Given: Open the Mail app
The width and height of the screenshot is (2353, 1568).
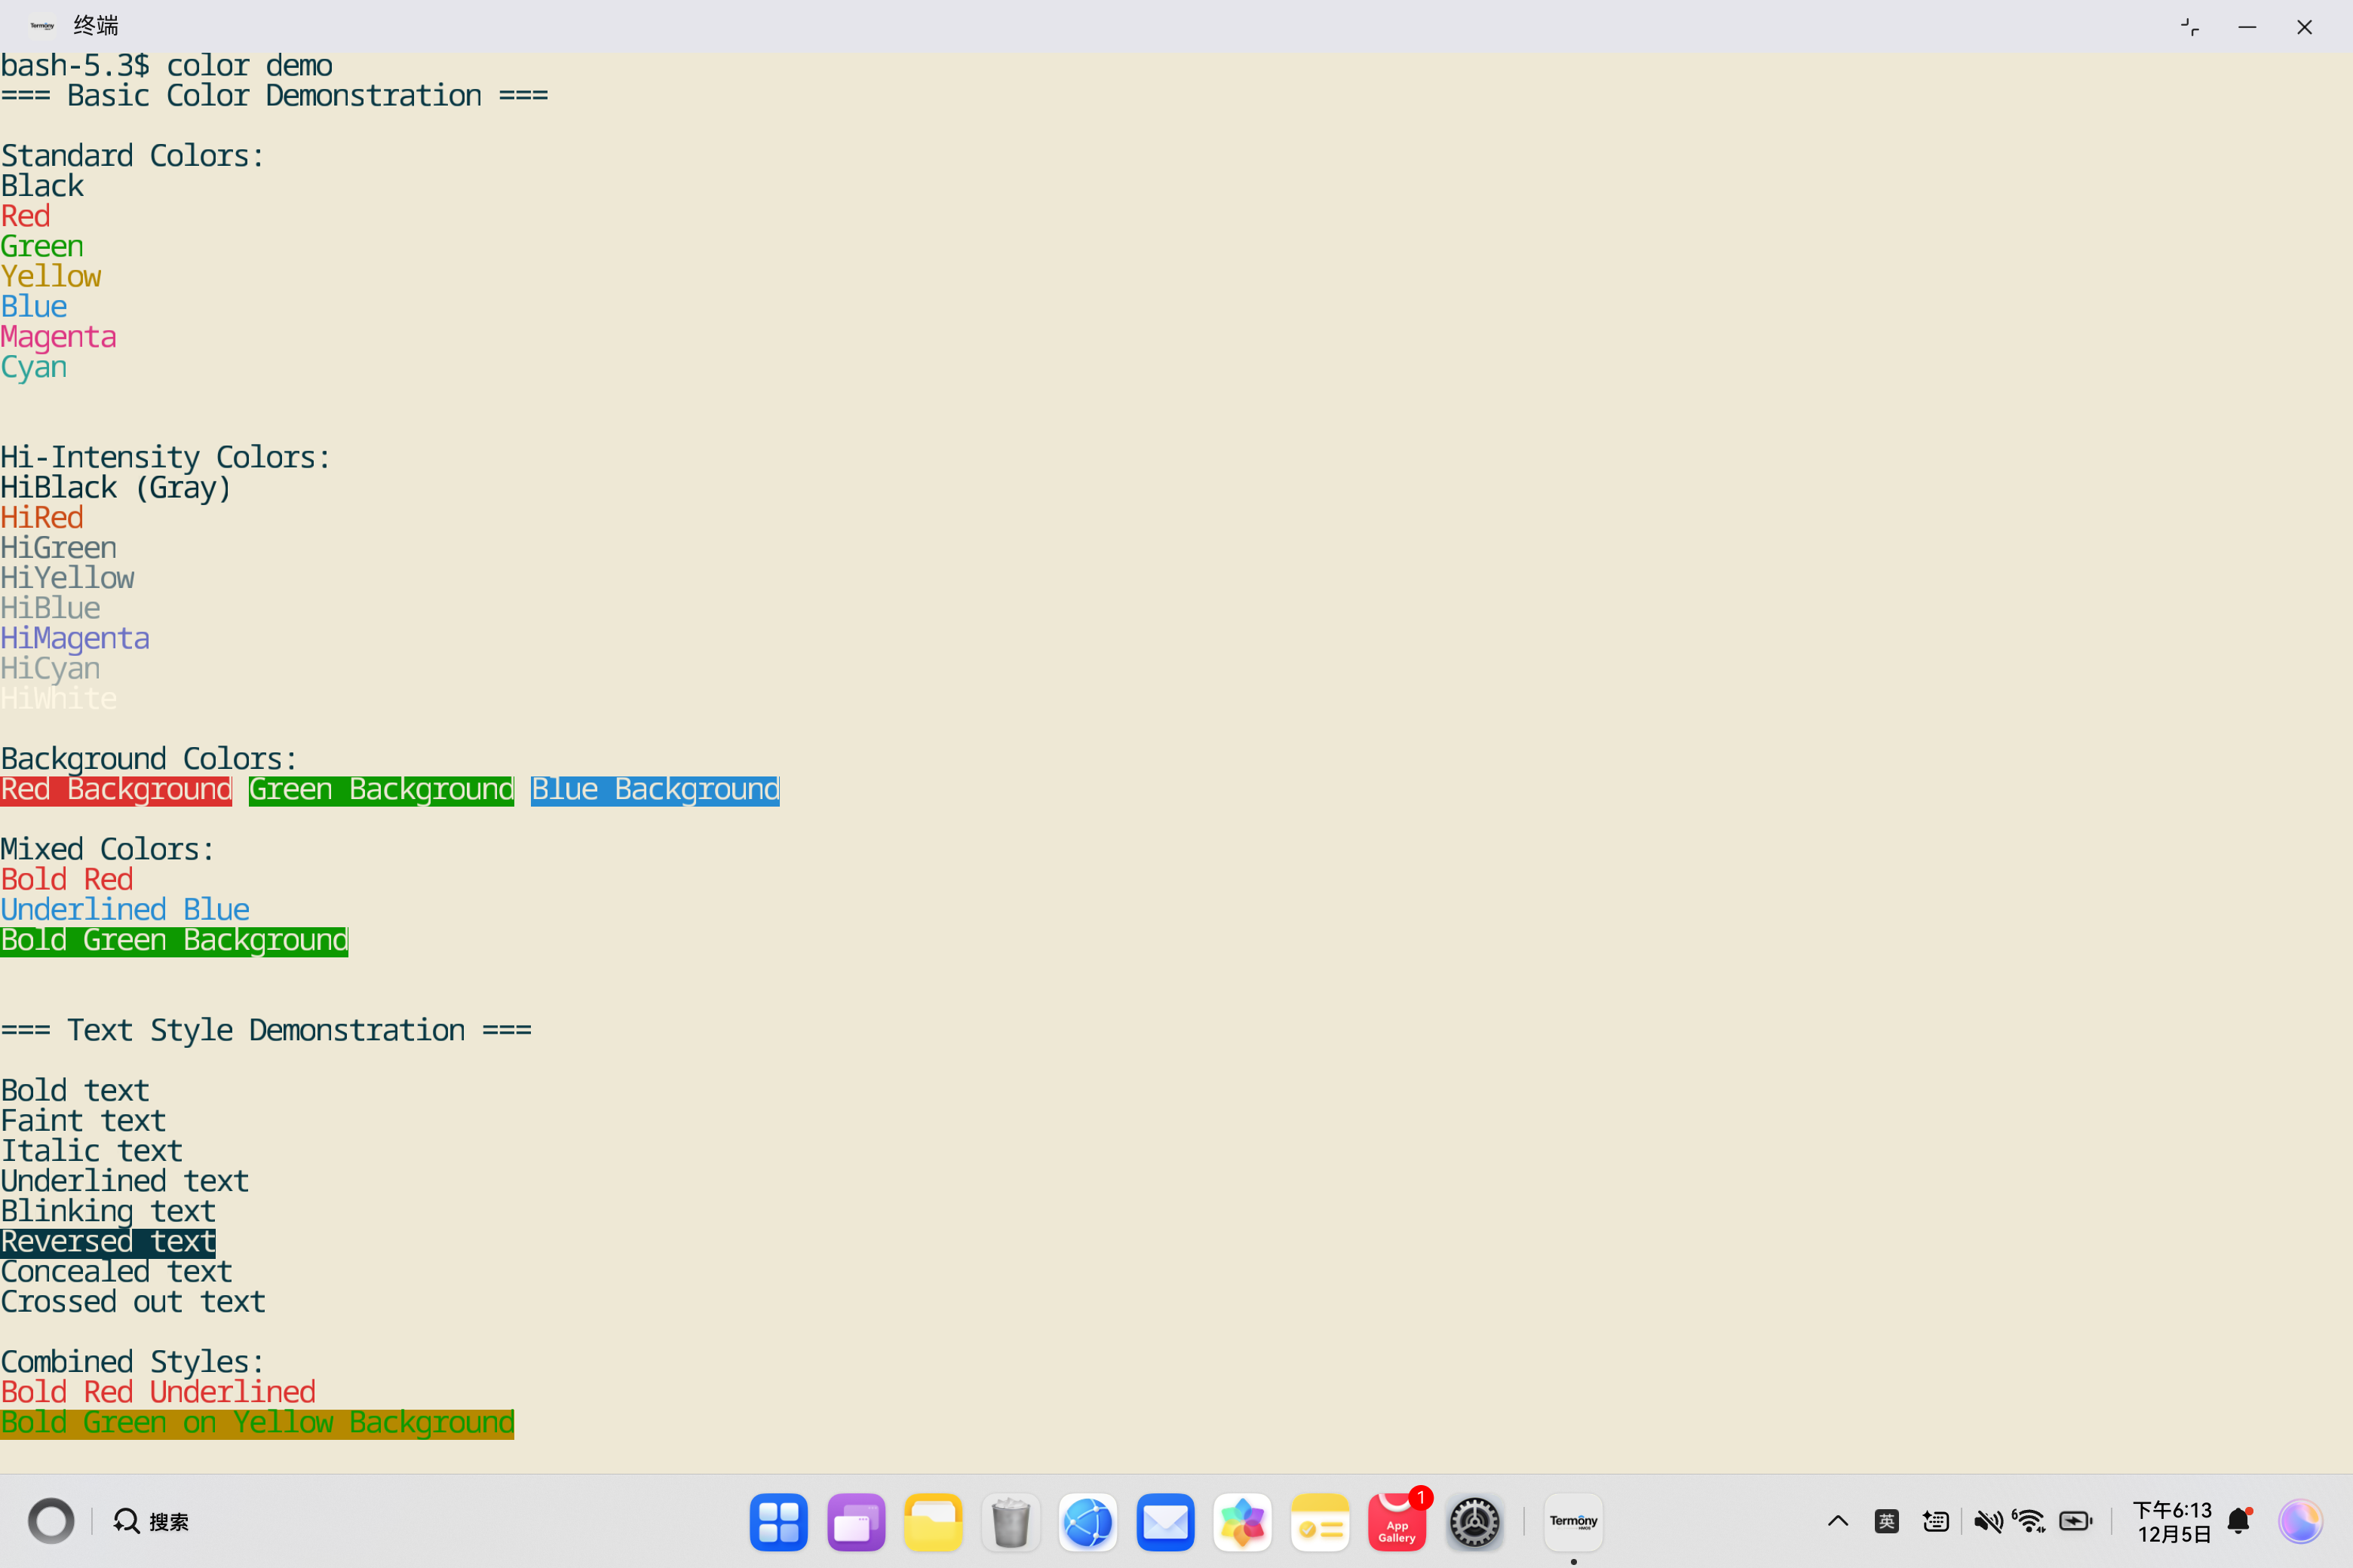Looking at the screenshot, I should pos(1165,1522).
